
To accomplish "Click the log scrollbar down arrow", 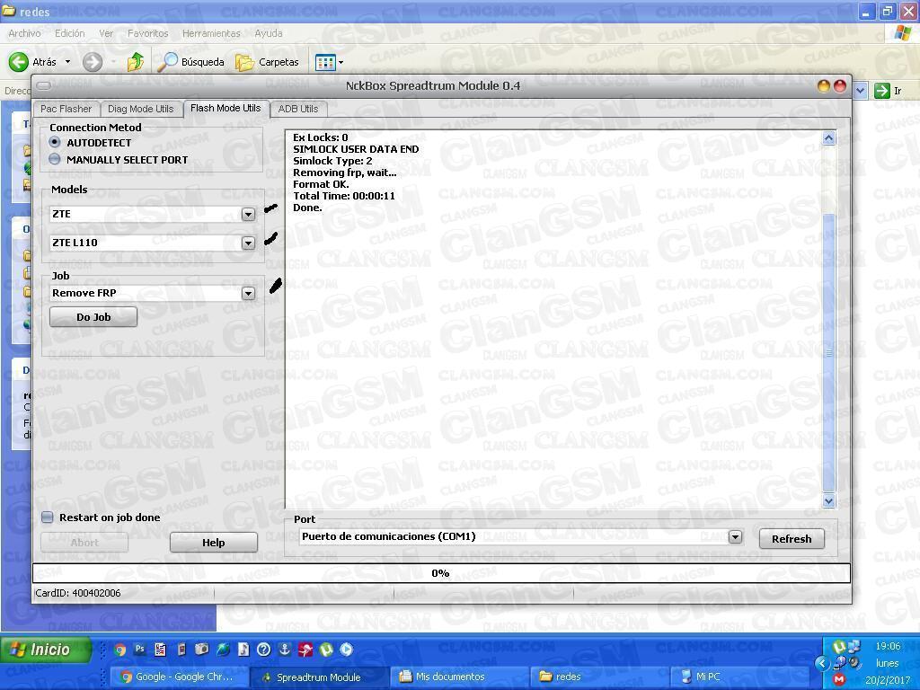I will pos(828,500).
